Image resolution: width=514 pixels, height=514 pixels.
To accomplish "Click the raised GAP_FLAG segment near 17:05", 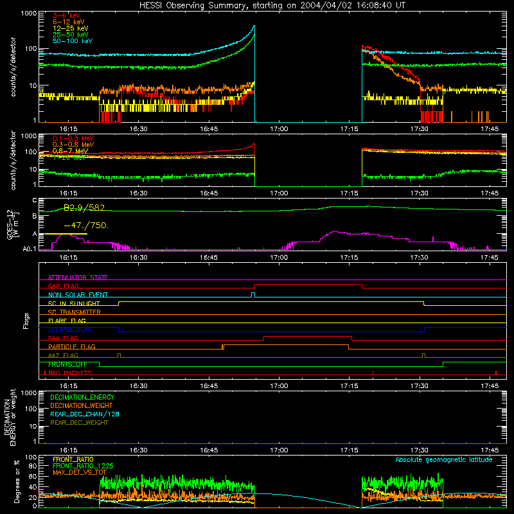I will (x=308, y=285).
